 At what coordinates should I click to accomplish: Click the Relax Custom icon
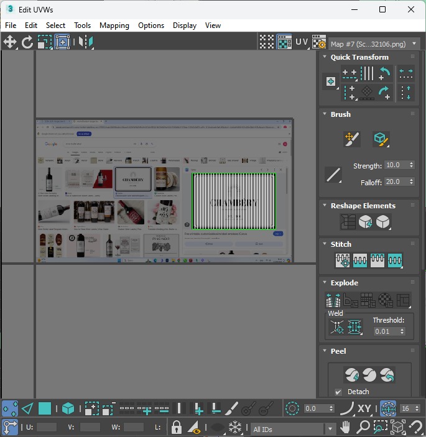(x=383, y=222)
